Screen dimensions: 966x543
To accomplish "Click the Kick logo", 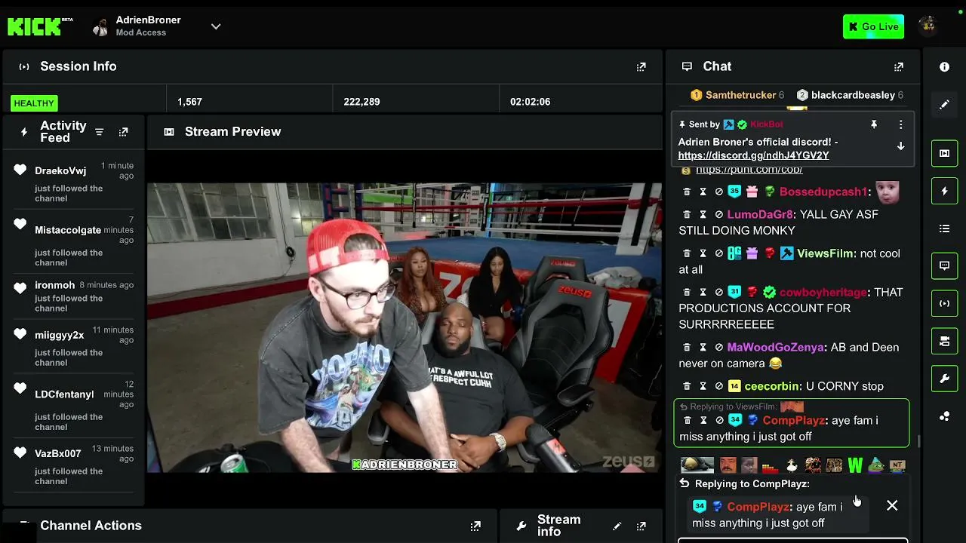I will 40,26.
